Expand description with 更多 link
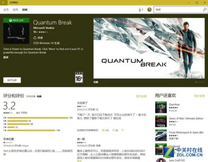 [6, 58]
